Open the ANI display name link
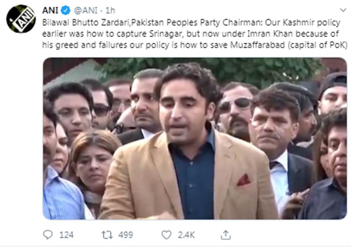This screenshot has width=351, height=247. 50,10
